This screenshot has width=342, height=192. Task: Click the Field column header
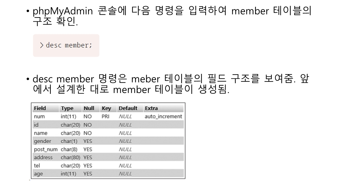click(x=40, y=108)
